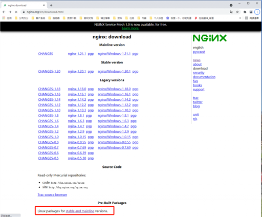Stop loading the page

tap(16, 12)
